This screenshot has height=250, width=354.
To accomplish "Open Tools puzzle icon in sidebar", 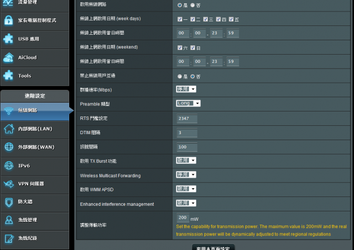I will pos(8,76).
